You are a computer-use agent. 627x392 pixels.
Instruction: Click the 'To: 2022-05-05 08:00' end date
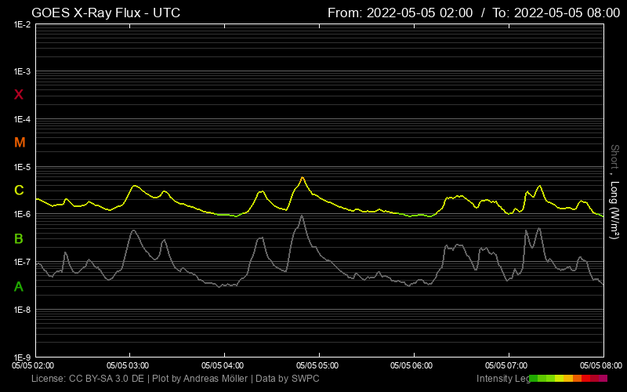tap(556, 13)
